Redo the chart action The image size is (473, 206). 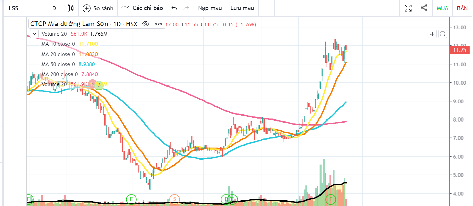(x=186, y=8)
